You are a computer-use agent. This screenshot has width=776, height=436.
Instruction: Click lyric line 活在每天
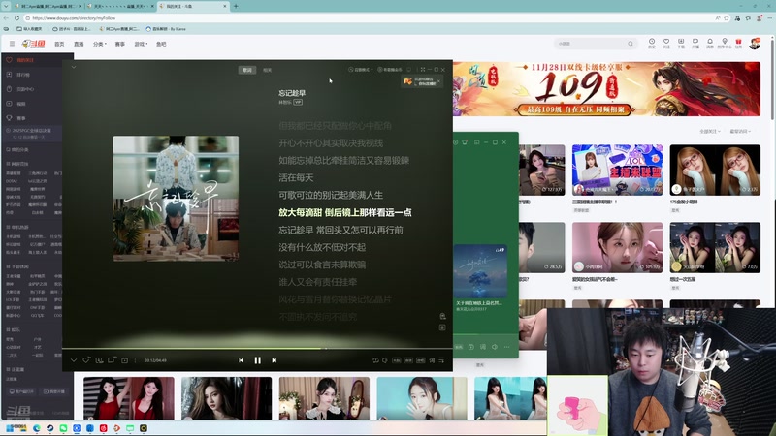tap(296, 178)
